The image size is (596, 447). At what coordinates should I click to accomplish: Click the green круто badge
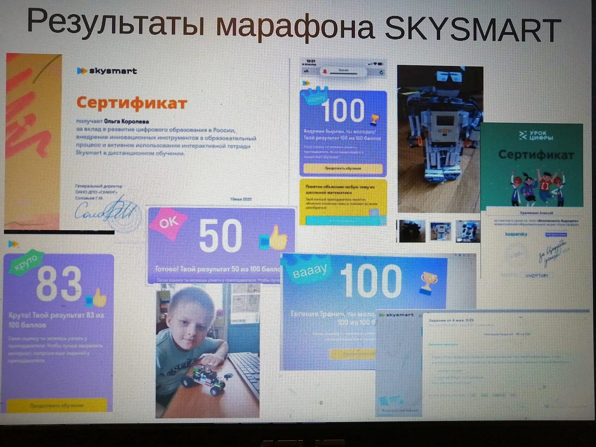click(26, 263)
